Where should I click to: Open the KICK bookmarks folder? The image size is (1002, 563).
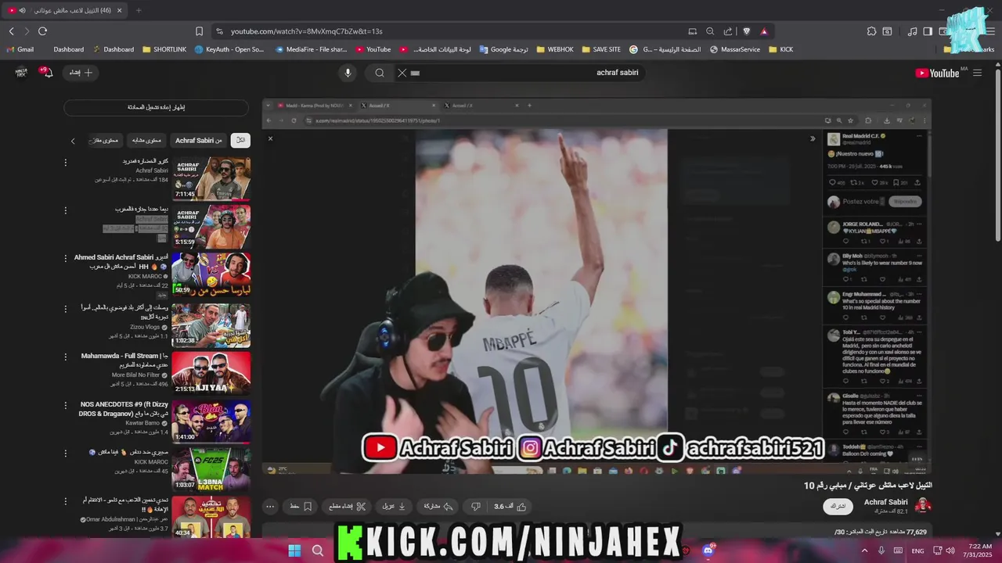[x=780, y=49]
